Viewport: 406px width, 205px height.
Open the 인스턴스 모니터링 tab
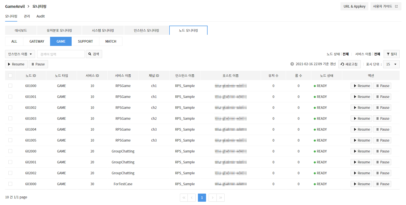[x=146, y=30]
